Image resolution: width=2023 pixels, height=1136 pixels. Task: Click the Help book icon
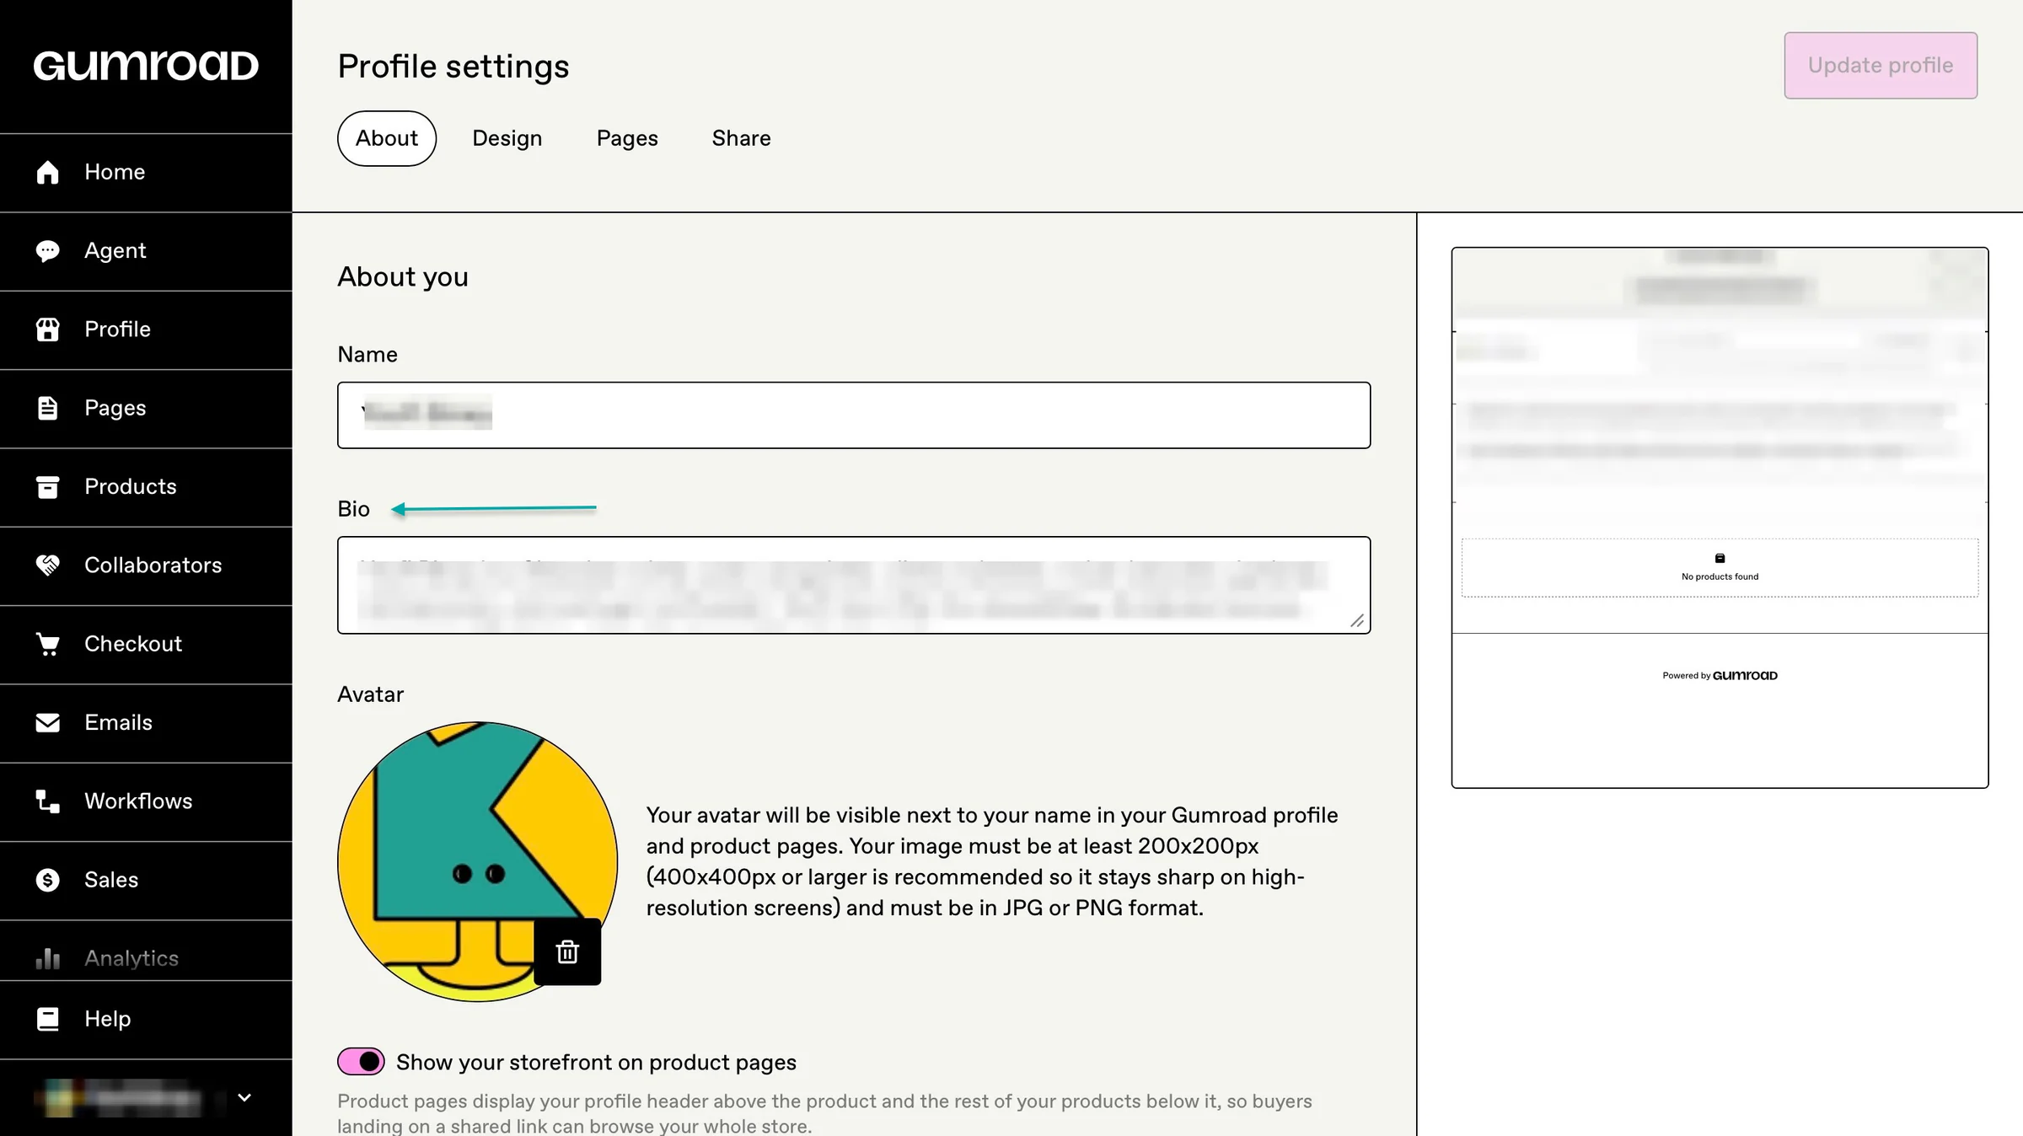[48, 1019]
